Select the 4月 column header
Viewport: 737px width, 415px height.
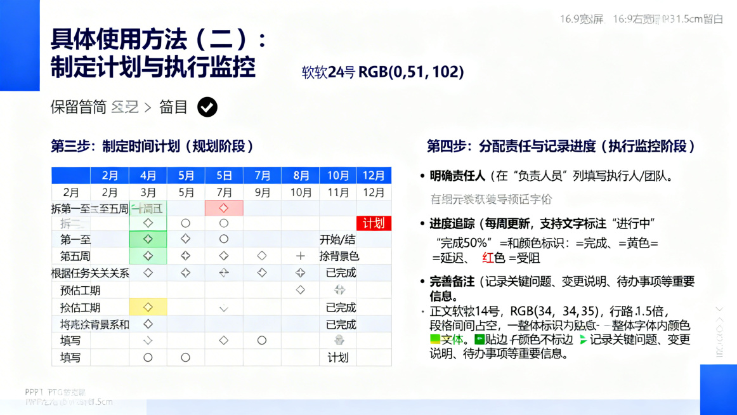[148, 176]
